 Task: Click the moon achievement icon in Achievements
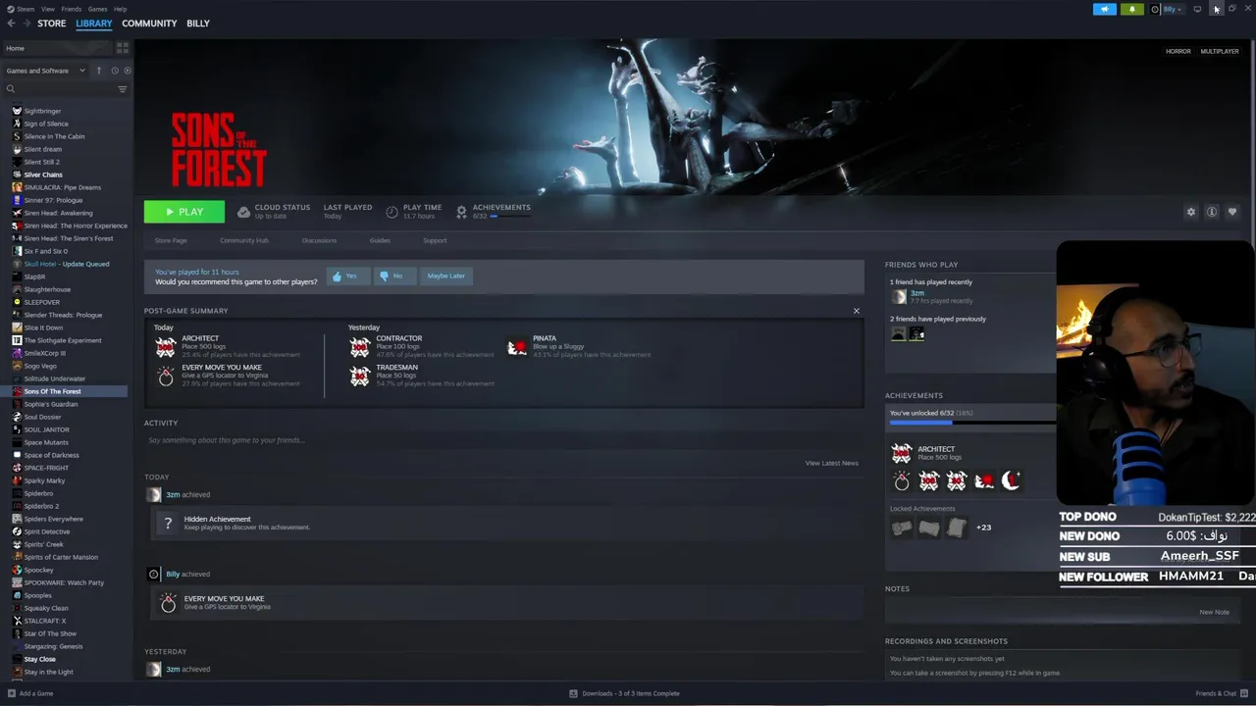pyautogui.click(x=1011, y=480)
